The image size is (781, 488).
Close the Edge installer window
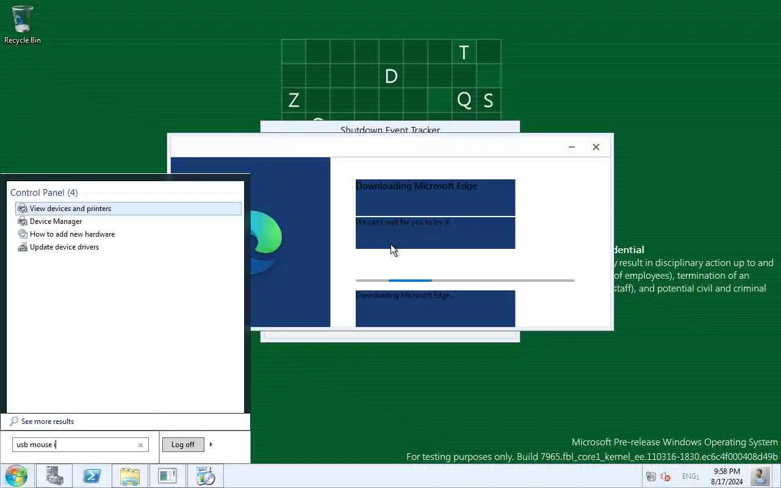[596, 147]
